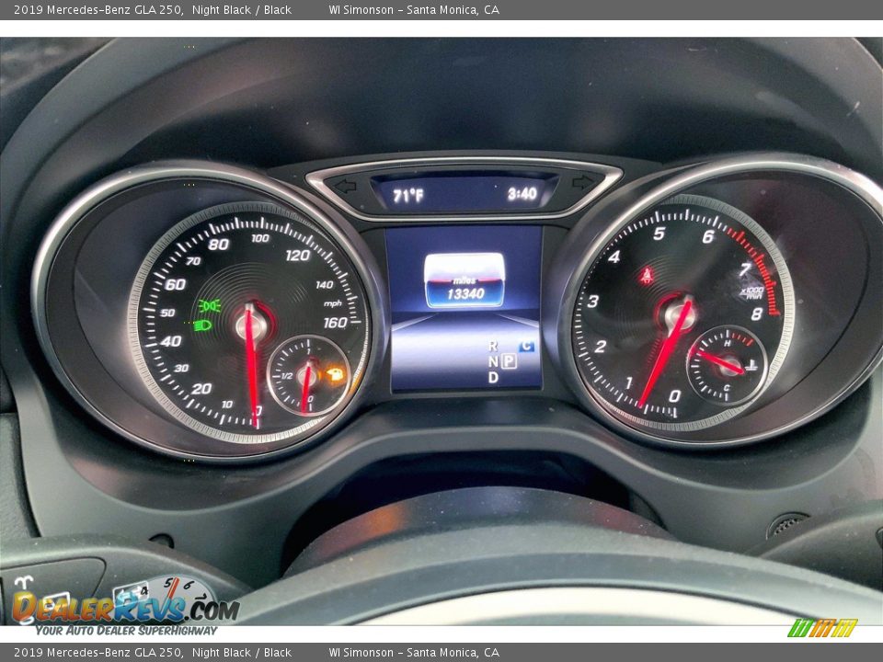Click the 71°F outside temperature reading
Image resolution: width=883 pixels, height=662 pixels.
click(x=408, y=196)
